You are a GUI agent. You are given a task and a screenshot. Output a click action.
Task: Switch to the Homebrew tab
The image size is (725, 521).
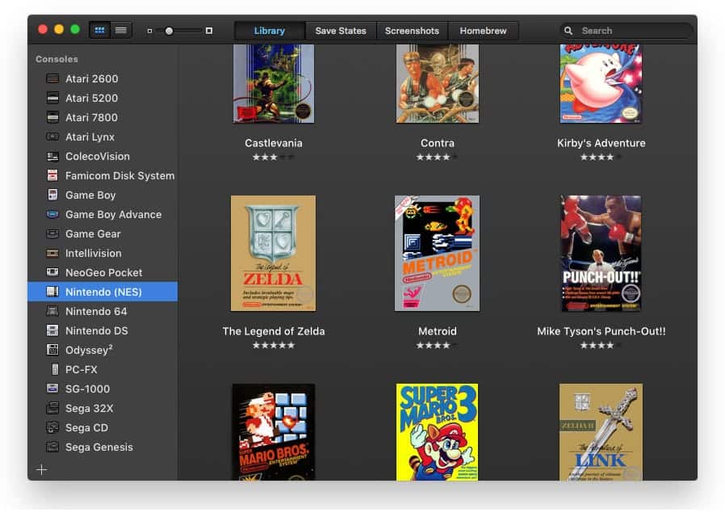click(483, 30)
